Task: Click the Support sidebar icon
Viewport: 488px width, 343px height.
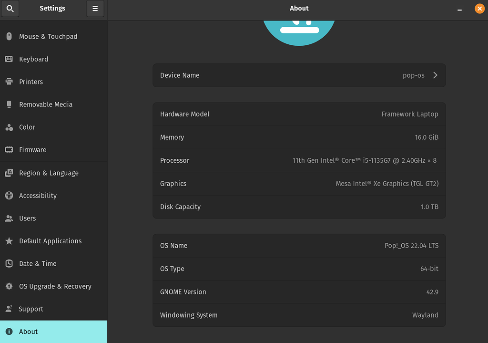Action: click(x=8, y=309)
